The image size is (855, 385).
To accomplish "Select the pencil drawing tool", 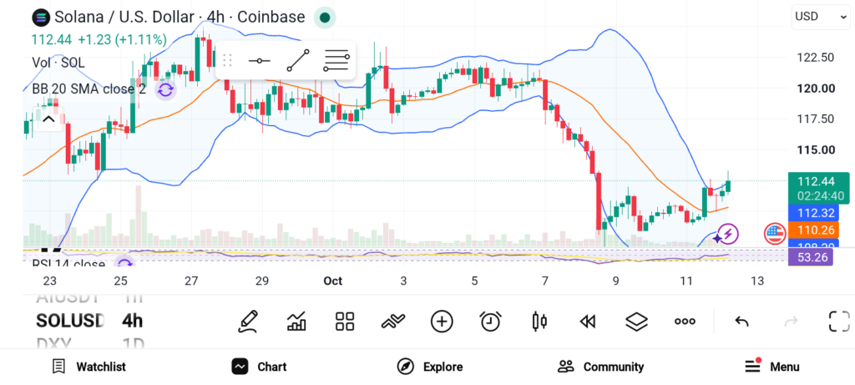I will pyautogui.click(x=247, y=322).
